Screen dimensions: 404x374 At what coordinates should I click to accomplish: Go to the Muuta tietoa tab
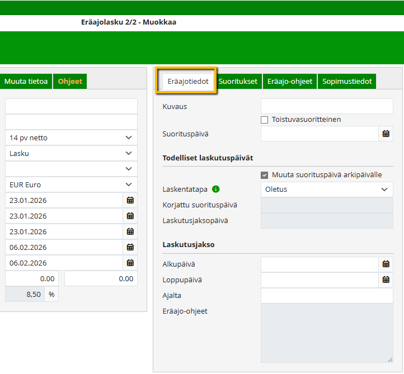point(26,82)
